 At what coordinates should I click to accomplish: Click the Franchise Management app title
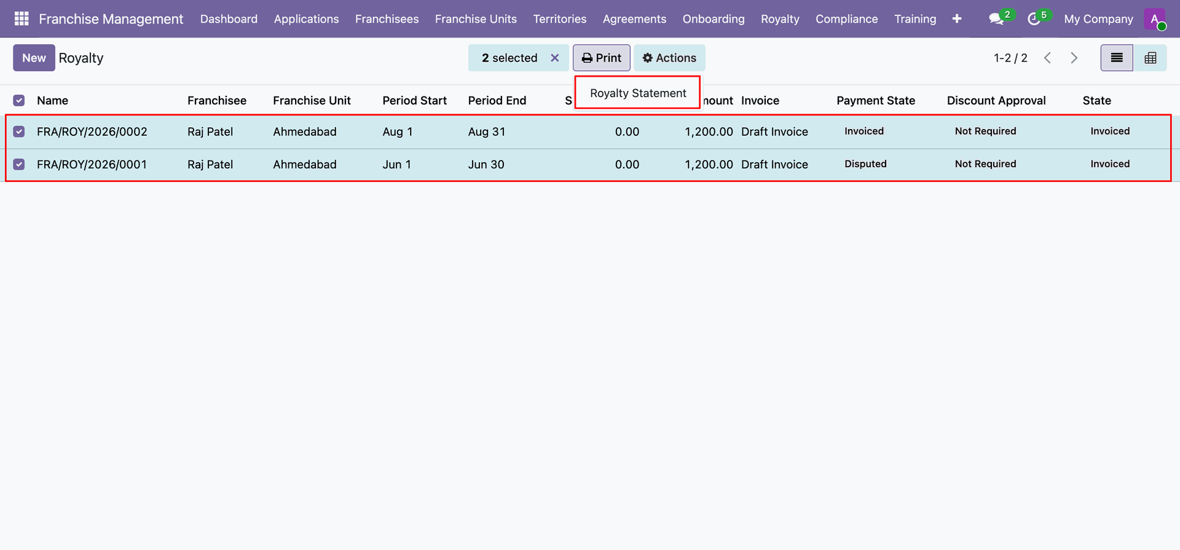pyautogui.click(x=111, y=19)
